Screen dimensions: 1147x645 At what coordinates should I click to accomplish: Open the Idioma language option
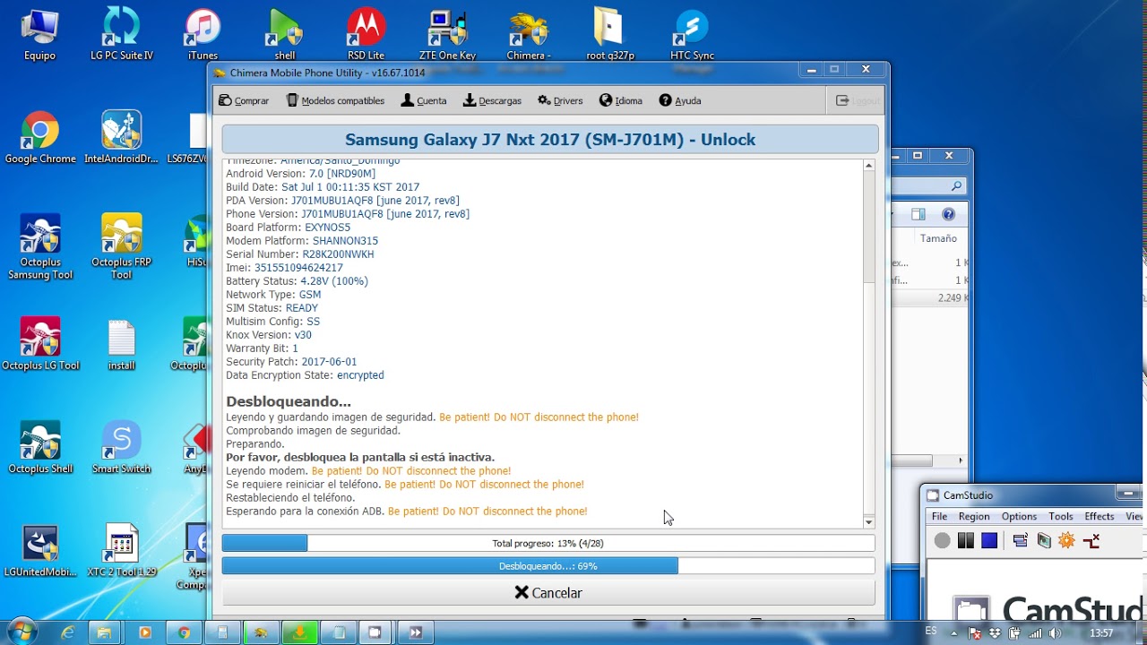click(621, 100)
